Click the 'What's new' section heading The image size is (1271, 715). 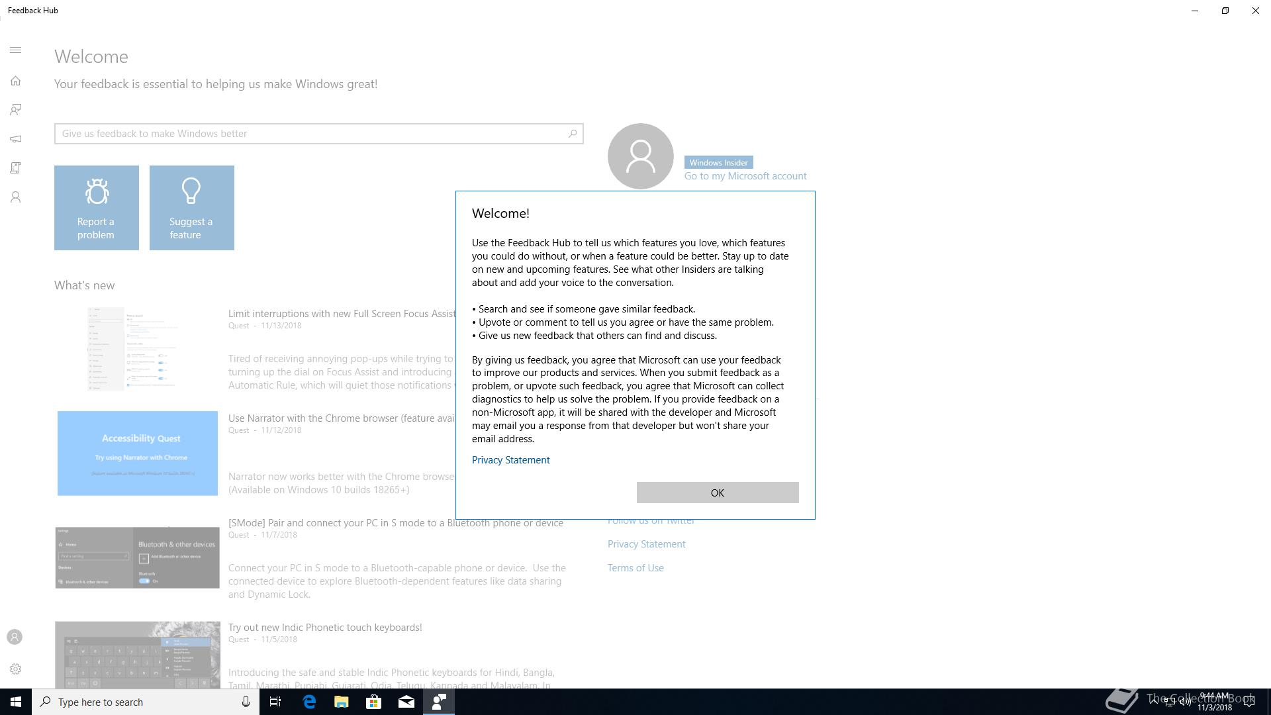click(85, 285)
